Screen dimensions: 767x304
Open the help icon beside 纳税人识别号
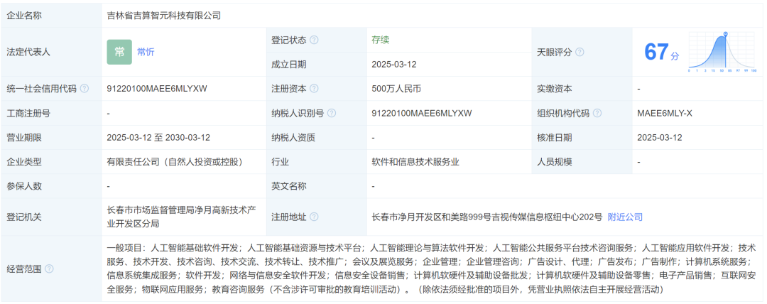tap(332, 113)
